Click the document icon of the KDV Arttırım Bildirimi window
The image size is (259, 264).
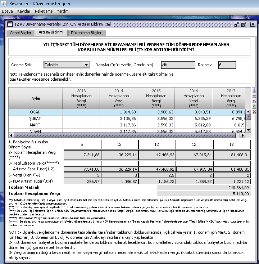click(10, 24)
